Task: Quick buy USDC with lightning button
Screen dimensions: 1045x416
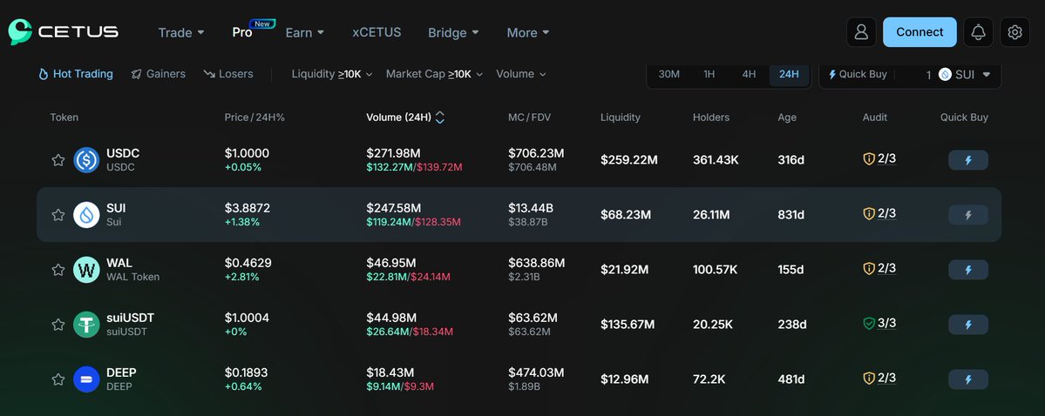Action: point(967,160)
